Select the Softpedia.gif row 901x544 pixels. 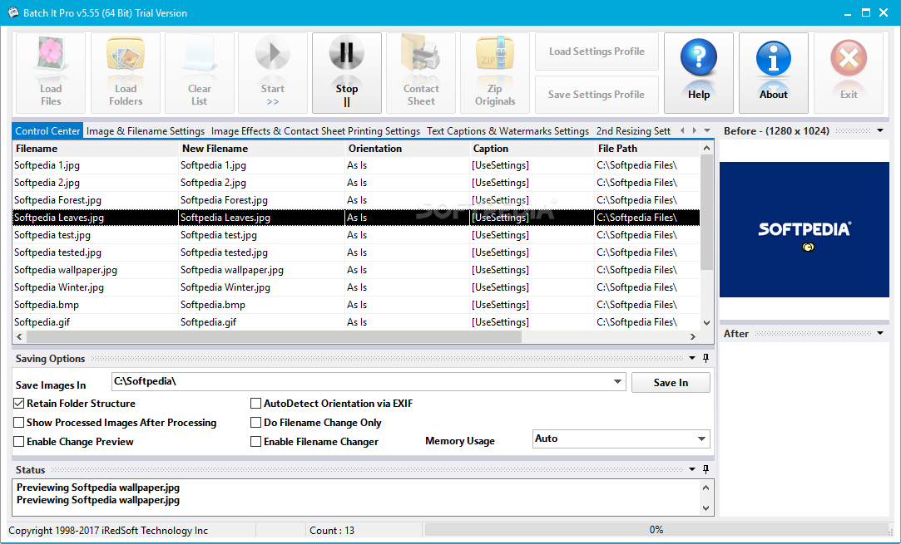356,322
